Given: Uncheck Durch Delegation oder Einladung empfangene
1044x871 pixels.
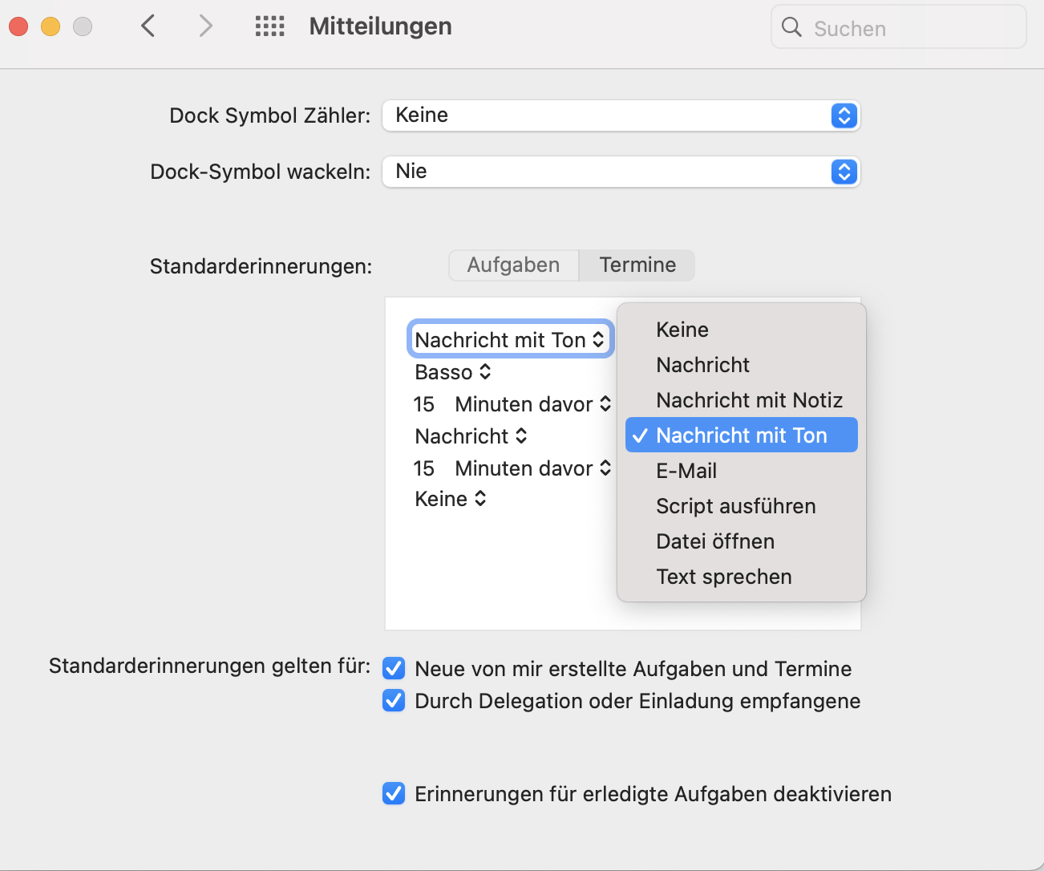Looking at the screenshot, I should [x=394, y=700].
